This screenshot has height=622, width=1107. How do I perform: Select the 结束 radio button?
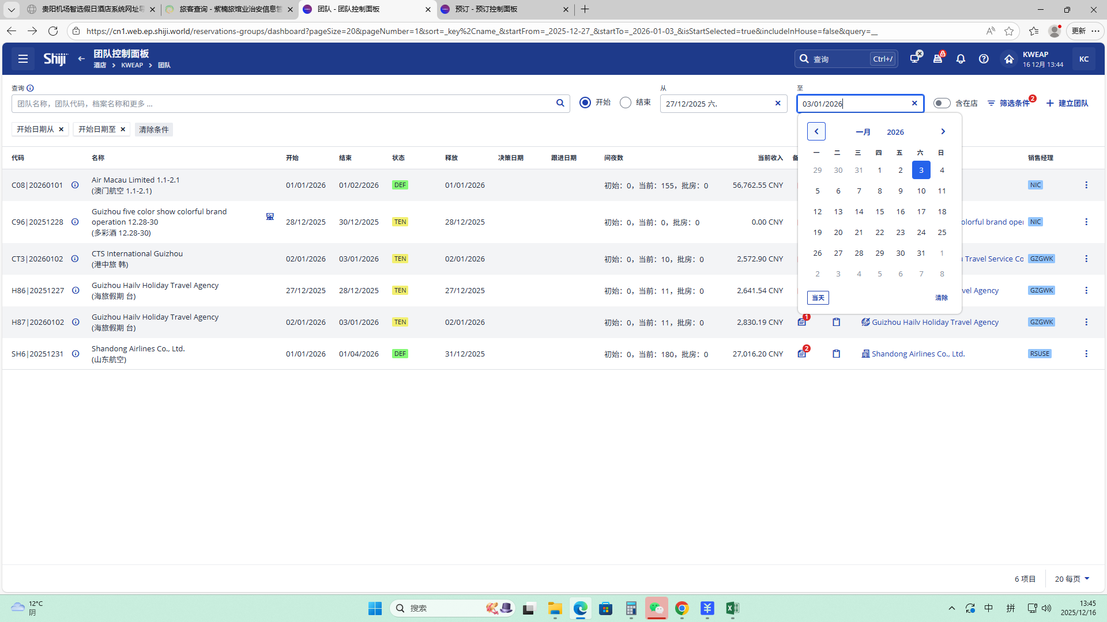coord(626,103)
